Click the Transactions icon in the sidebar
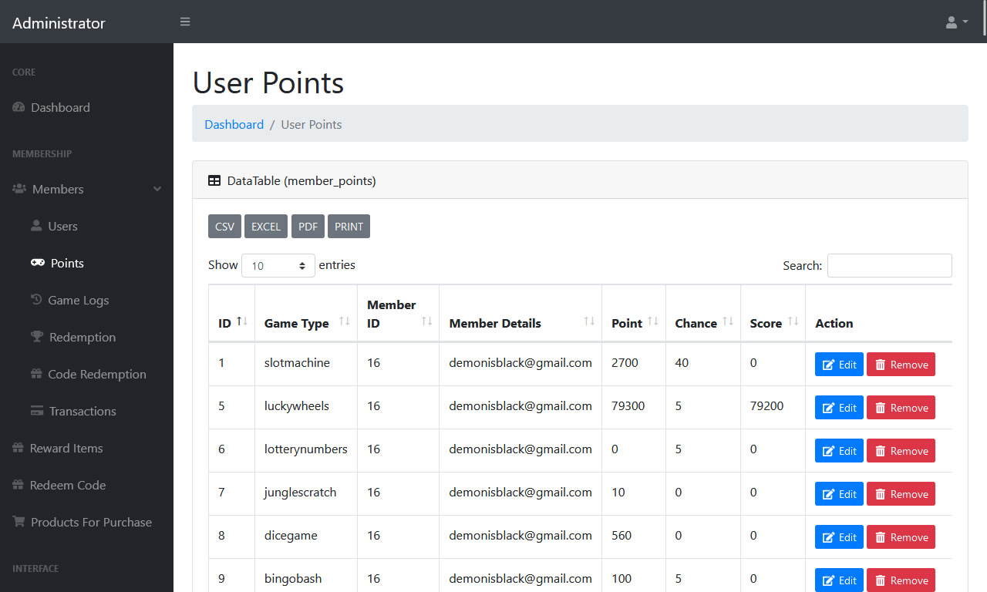987x592 pixels. (x=36, y=411)
